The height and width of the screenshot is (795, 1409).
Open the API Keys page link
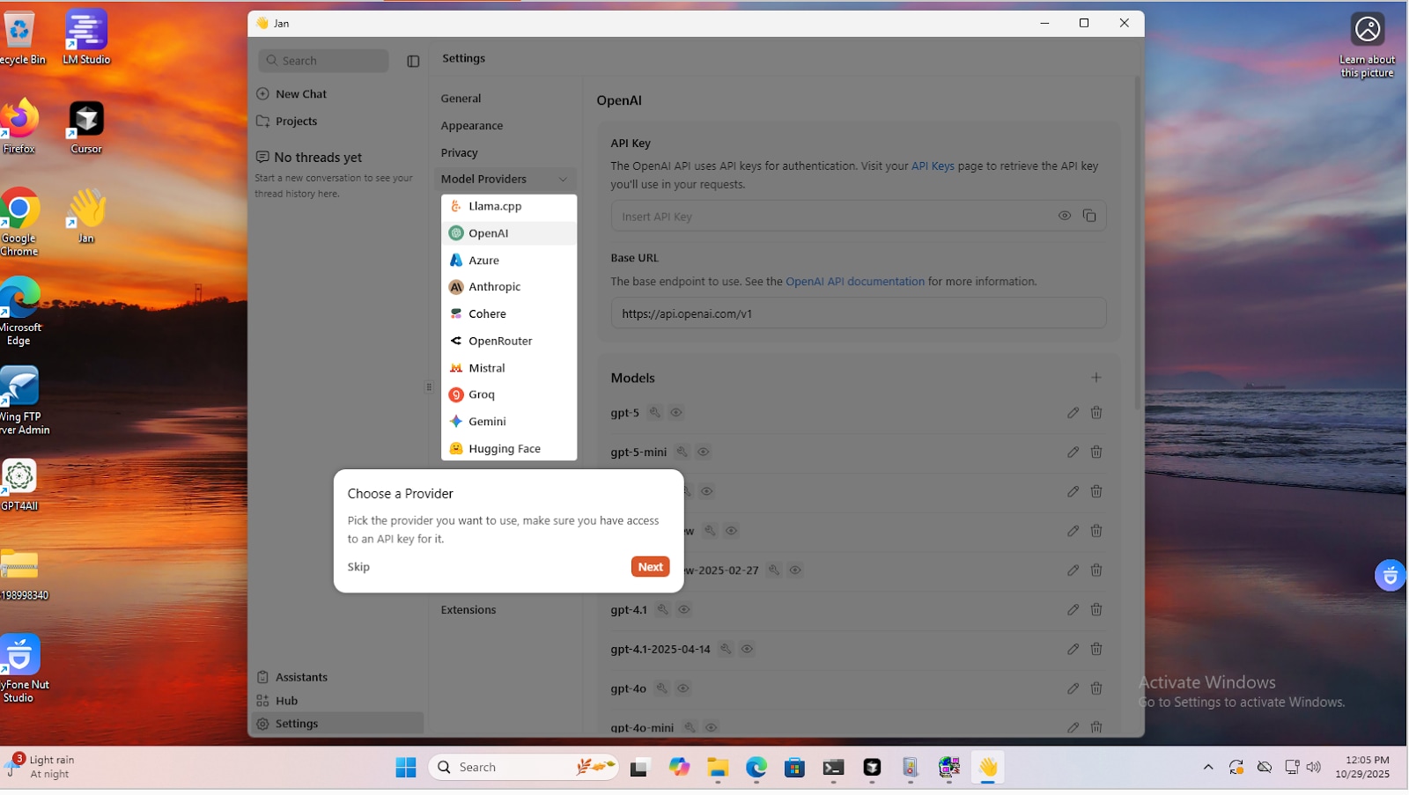click(x=932, y=166)
